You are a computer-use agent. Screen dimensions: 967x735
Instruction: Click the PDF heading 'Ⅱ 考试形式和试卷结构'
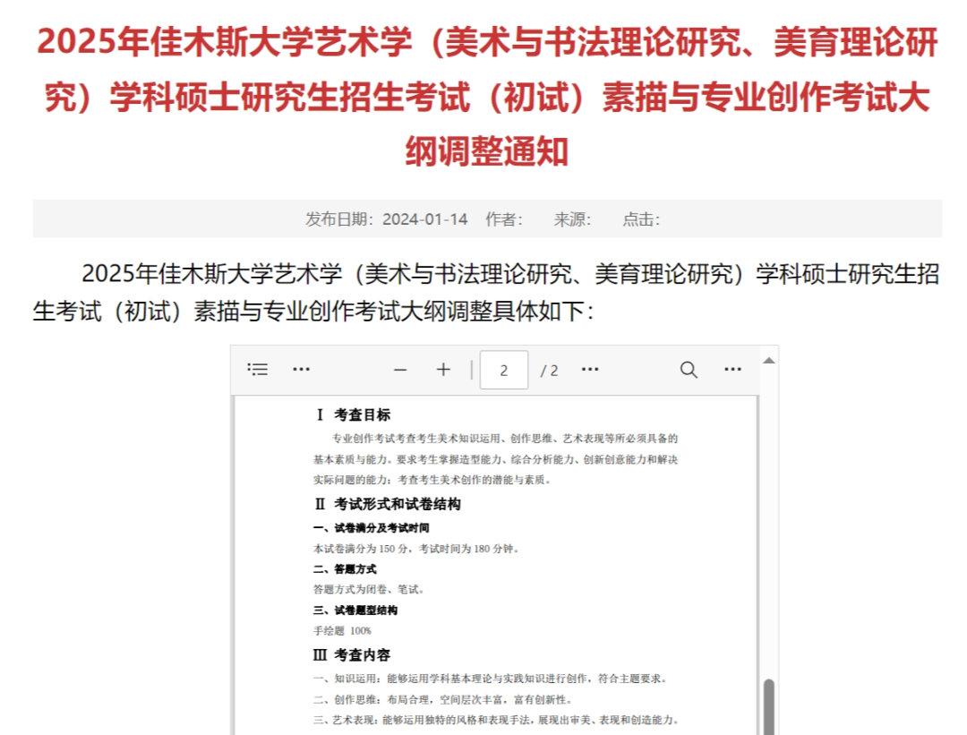tap(388, 504)
